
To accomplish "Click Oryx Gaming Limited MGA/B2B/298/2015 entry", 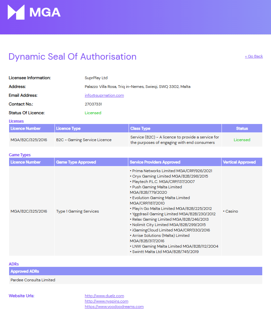I will (169, 176).
